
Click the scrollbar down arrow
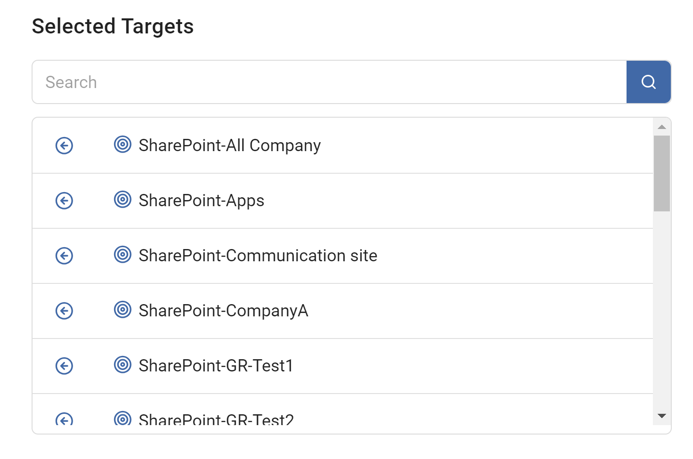point(661,416)
